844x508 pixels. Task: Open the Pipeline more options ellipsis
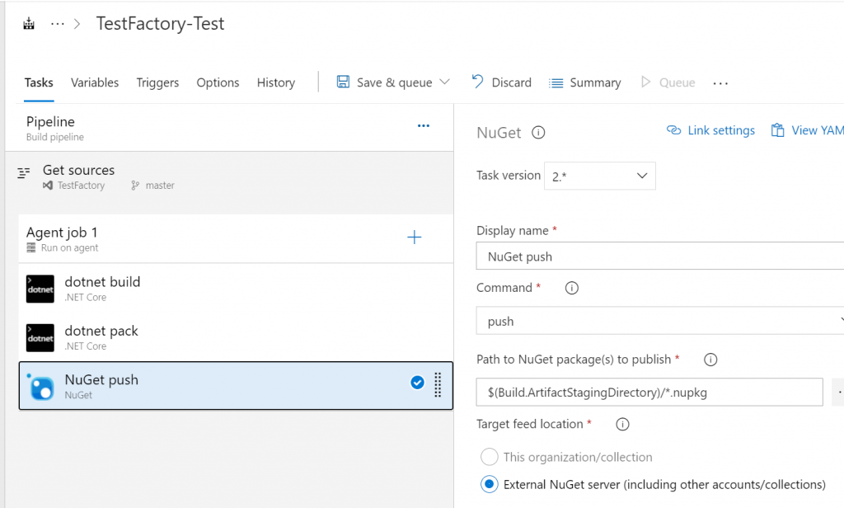coord(424,125)
